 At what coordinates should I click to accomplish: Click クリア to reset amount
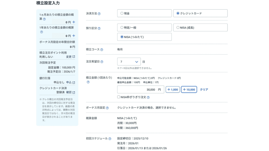point(204,90)
